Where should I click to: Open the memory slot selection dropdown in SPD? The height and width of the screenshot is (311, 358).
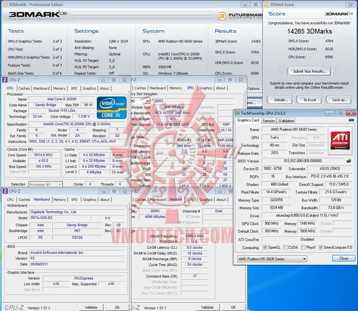point(147,101)
